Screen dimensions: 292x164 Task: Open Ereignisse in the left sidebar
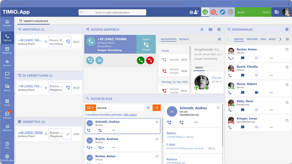coord(7,50)
